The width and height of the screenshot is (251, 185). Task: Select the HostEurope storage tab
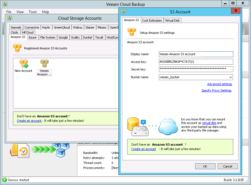(112, 37)
